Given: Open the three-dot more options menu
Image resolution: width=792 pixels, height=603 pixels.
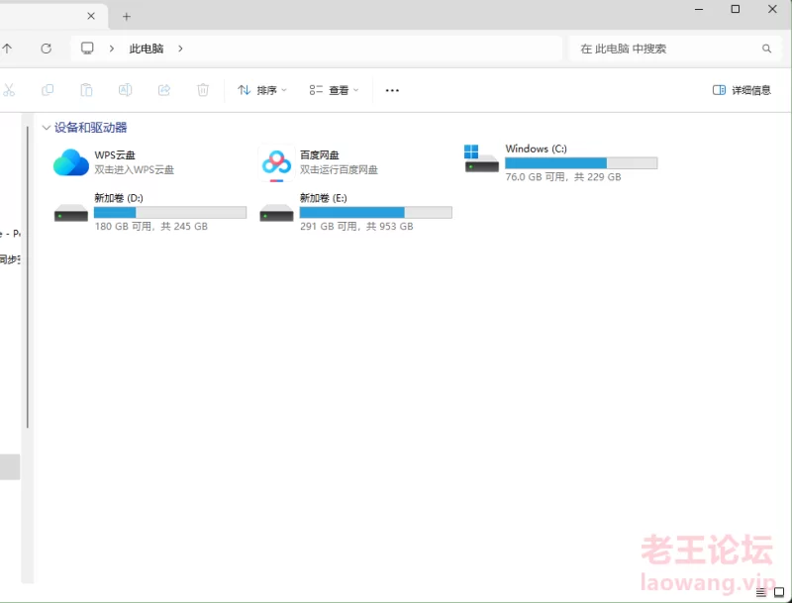Looking at the screenshot, I should 392,90.
